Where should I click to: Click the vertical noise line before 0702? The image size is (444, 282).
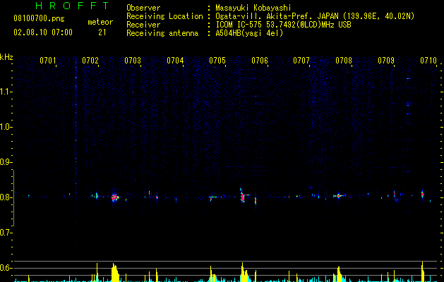point(76,156)
